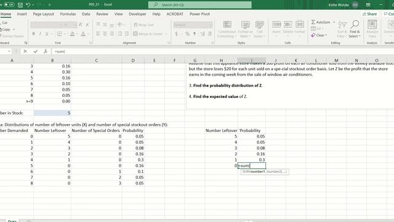Click the Search box in title bar
The image size is (394, 222).
(x=199, y=5)
